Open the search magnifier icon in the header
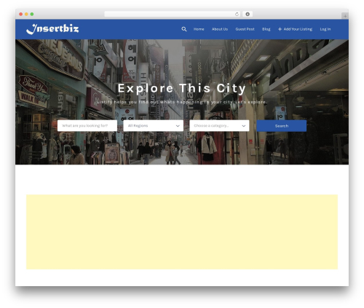 pos(184,29)
